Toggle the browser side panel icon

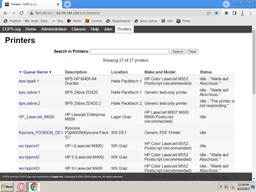234,13
